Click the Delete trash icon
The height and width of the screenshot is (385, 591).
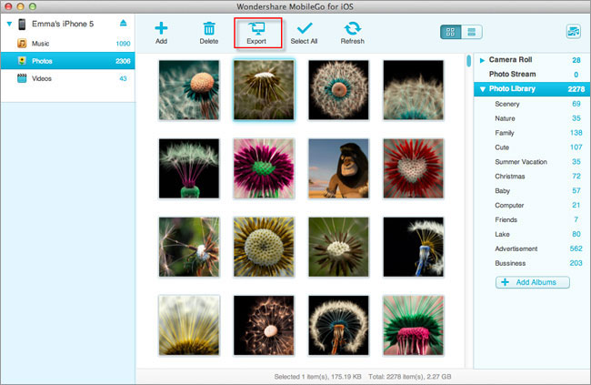point(209,29)
